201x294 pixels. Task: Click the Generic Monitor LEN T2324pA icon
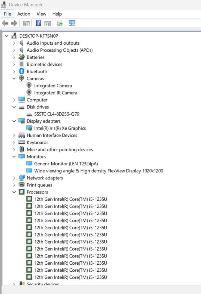click(29, 164)
